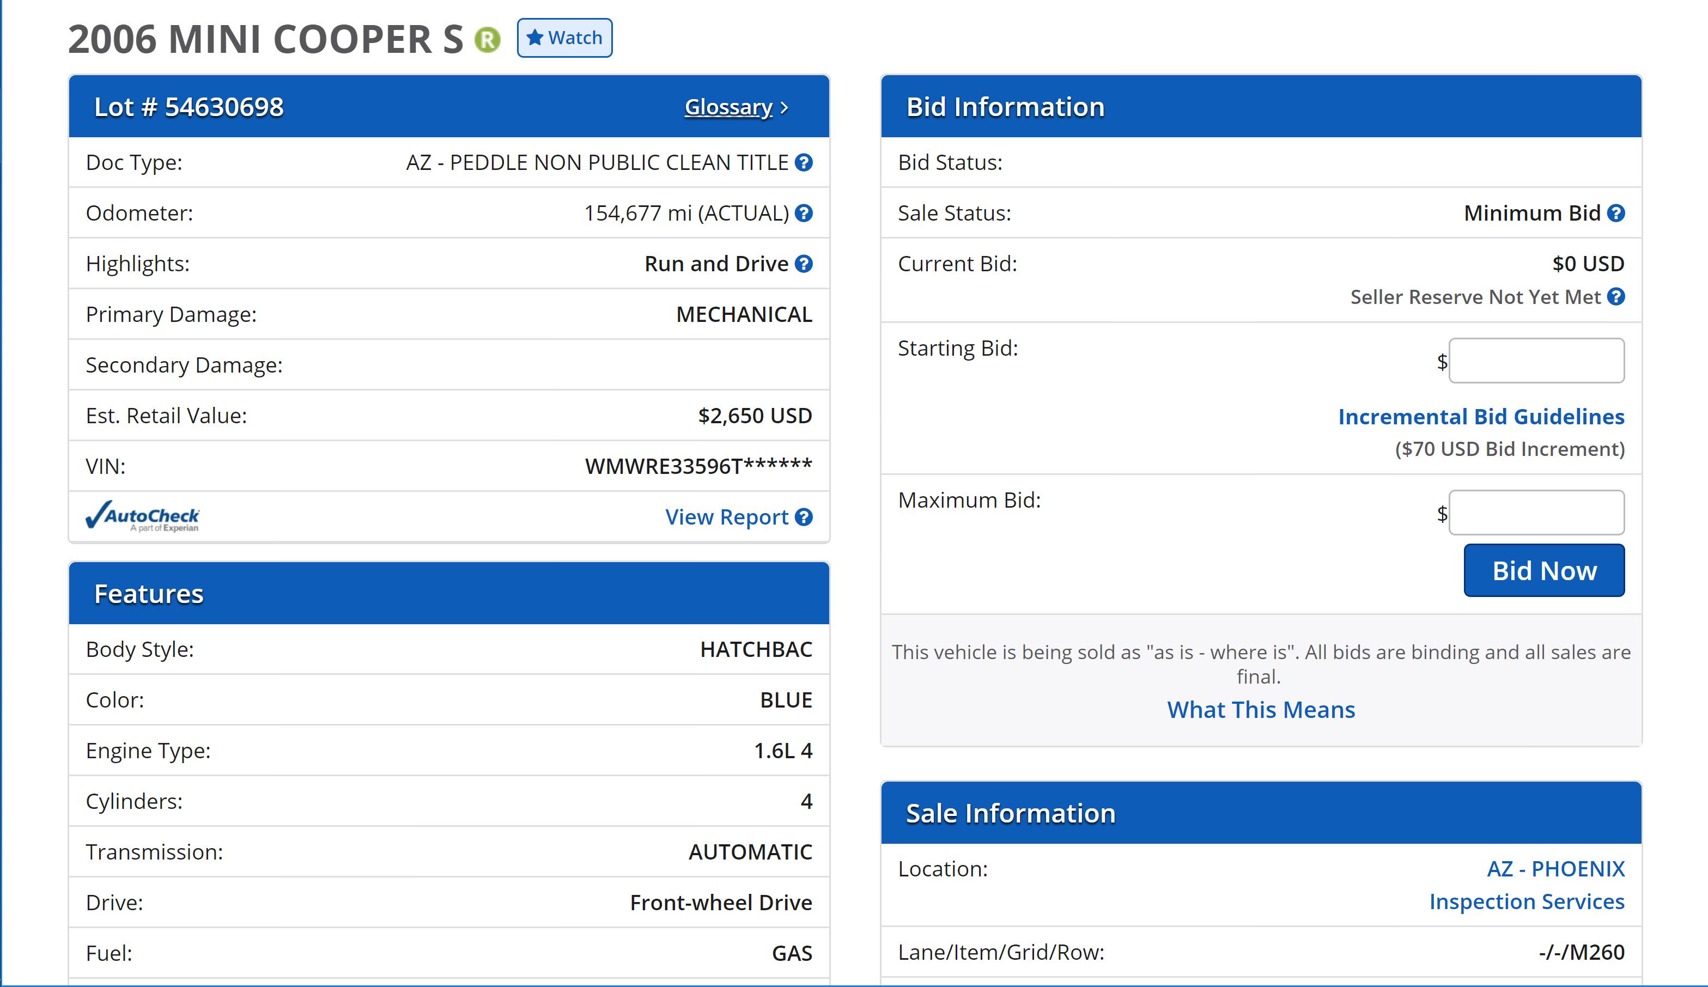Click the AutoCheck logo
The width and height of the screenshot is (1708, 987).
pyautogui.click(x=142, y=516)
